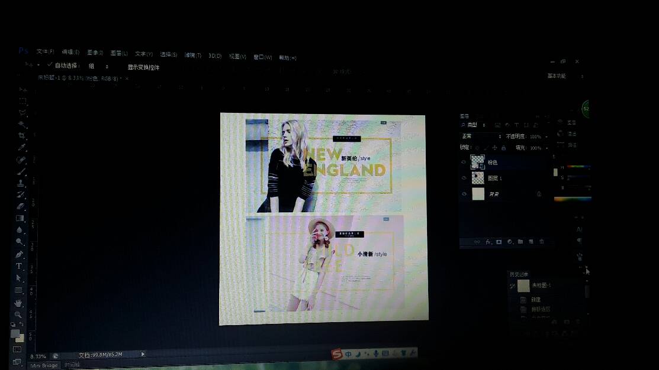Select the Brush tool
This screenshot has height=370, width=659.
21,171
